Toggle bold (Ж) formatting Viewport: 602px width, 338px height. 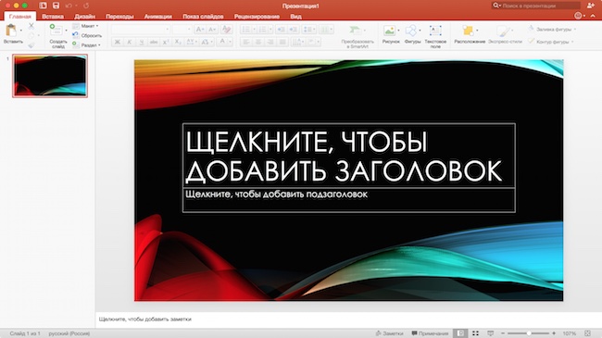(x=118, y=42)
